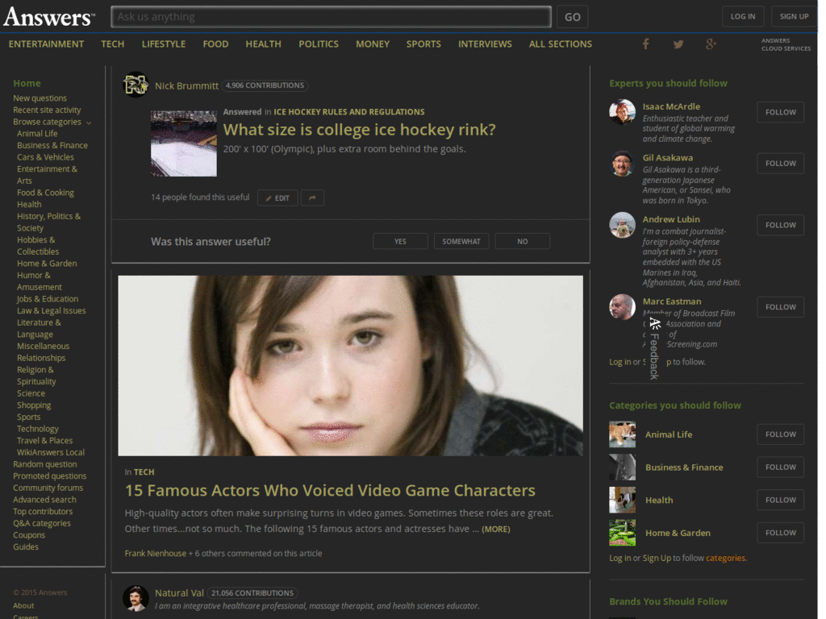Open Food & Cooking category
826x619 pixels.
coord(45,193)
